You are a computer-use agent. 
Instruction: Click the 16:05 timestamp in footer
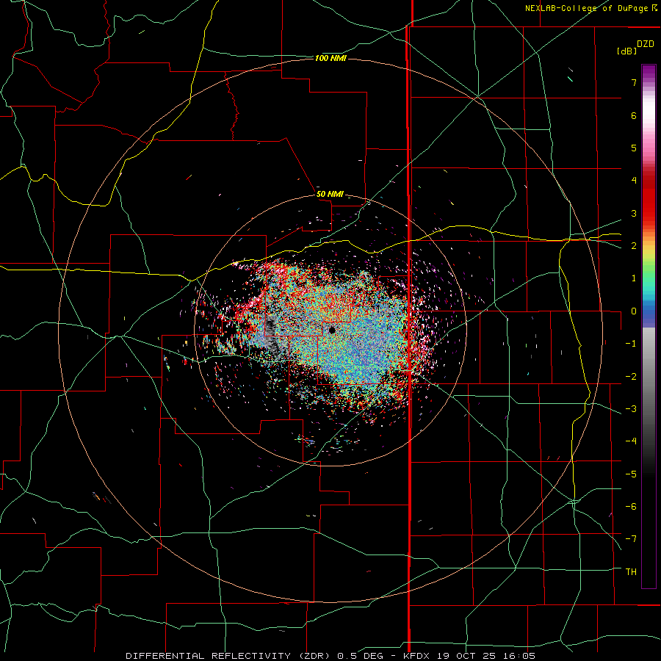(x=519, y=656)
